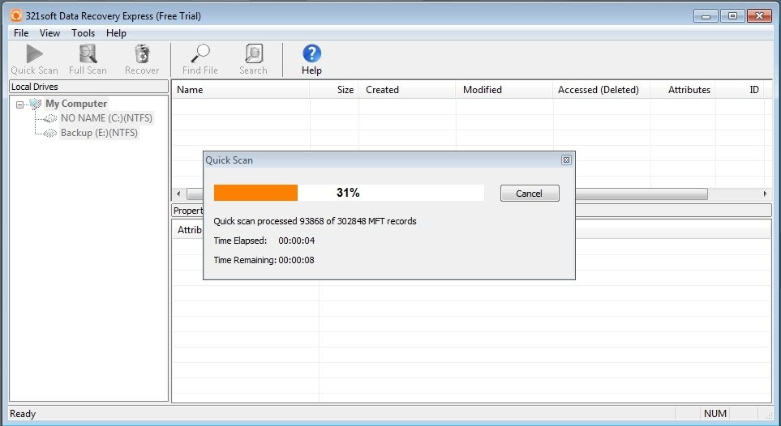The width and height of the screenshot is (781, 426).
Task: Click the left scroll arrow of file list
Action: coord(178,194)
